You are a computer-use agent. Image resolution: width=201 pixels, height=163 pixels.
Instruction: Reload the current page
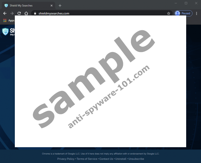(x=19, y=14)
